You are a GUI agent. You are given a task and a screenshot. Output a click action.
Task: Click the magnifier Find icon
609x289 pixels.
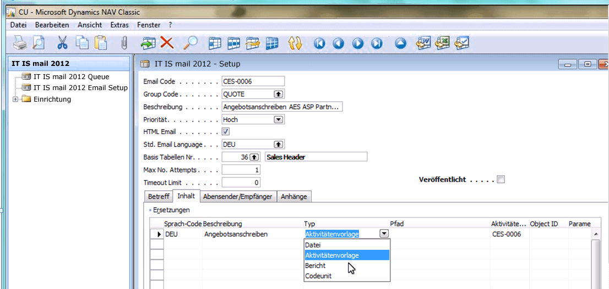click(x=191, y=43)
